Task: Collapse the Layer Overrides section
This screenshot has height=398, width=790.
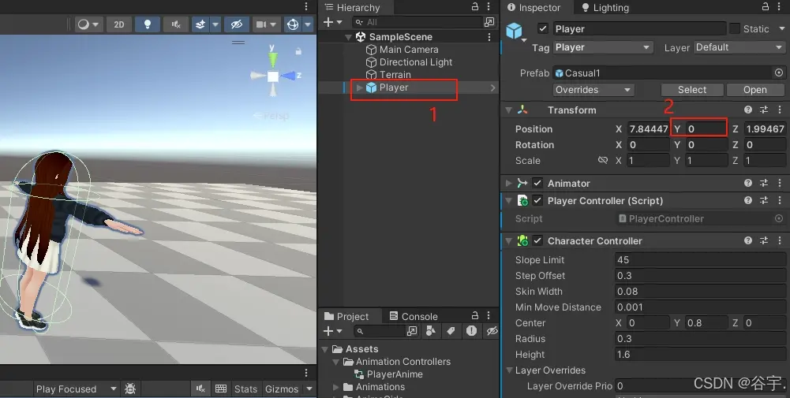Action: tap(509, 370)
